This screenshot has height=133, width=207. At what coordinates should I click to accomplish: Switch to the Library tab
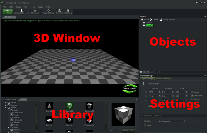(23, 99)
